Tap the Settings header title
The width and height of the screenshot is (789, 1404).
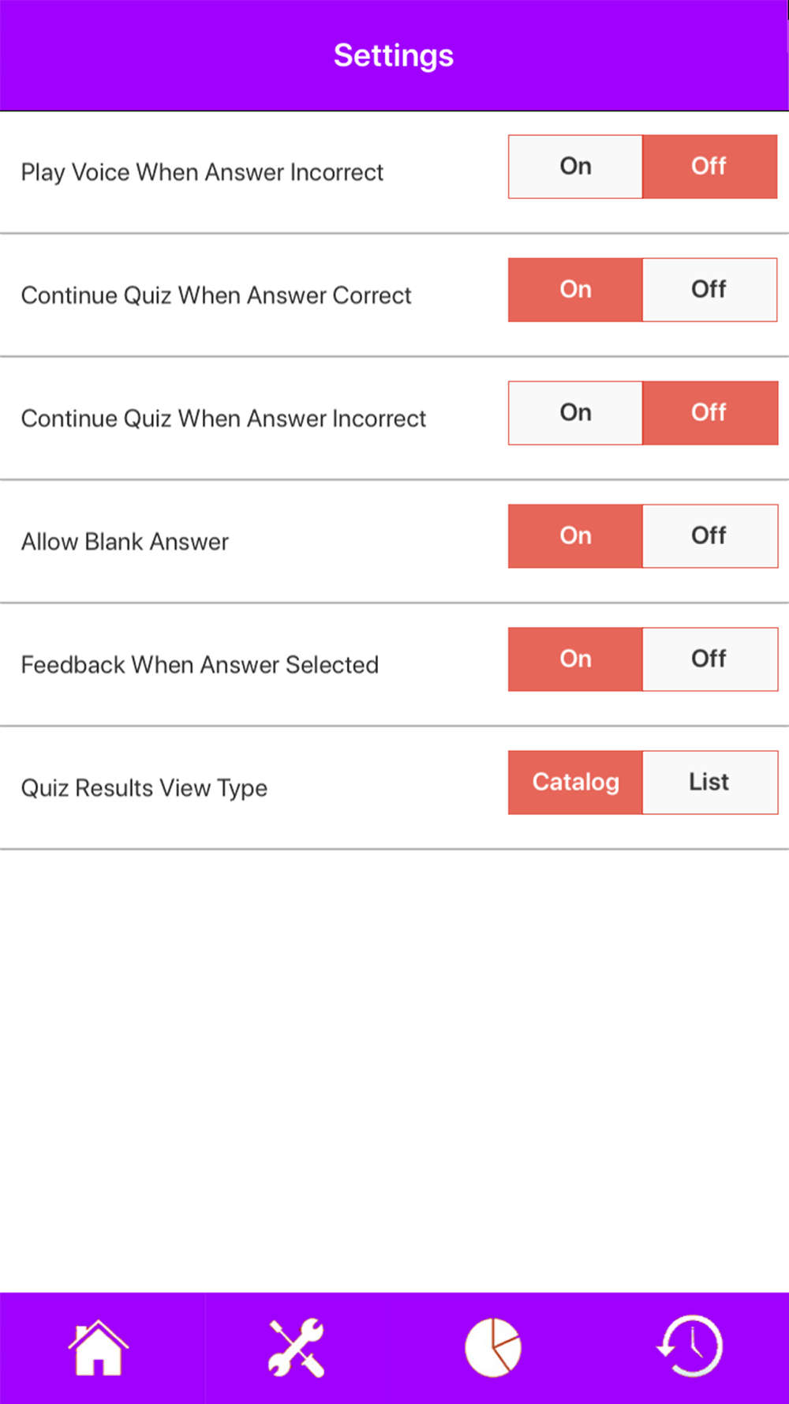(394, 55)
